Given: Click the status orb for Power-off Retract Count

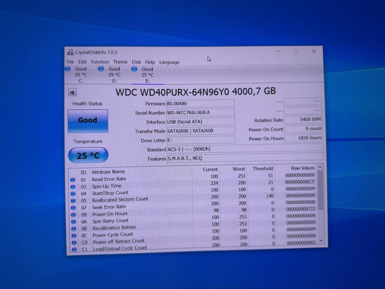Looking at the screenshot, I should click(x=74, y=243).
